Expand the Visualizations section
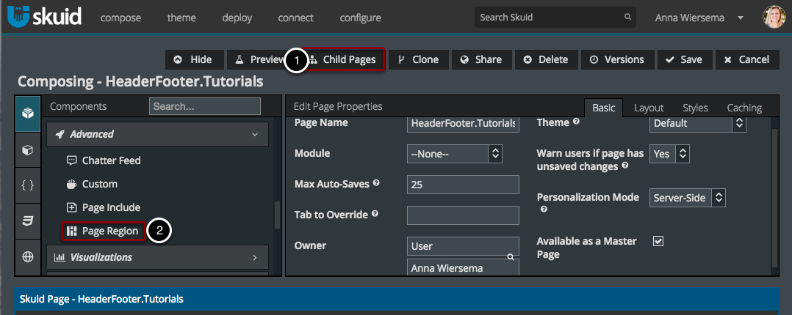The width and height of the screenshot is (792, 315). pos(157,257)
